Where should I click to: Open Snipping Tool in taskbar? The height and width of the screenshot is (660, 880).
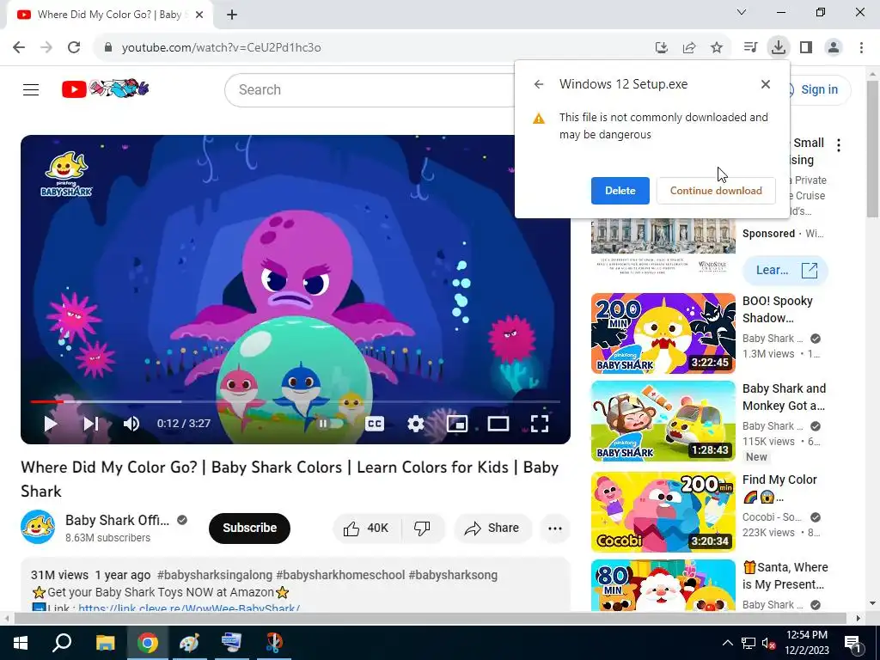[274, 643]
